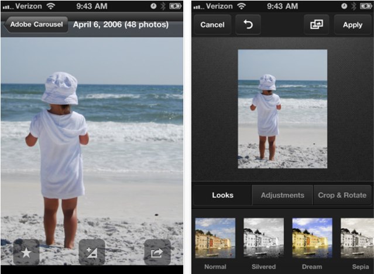
Task: Select the Normal look thumbnail
Action: pyautogui.click(x=215, y=238)
